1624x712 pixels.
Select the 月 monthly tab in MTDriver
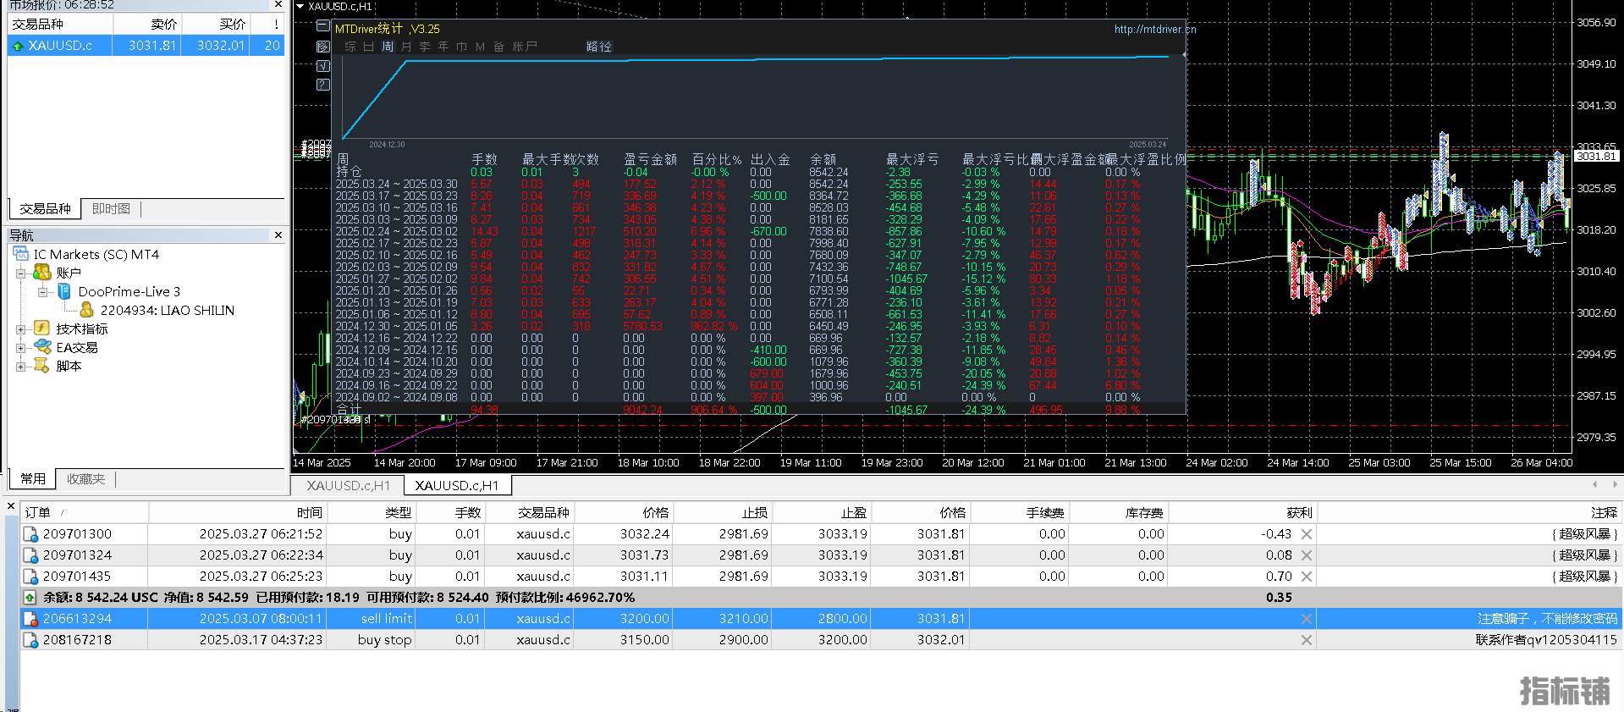[x=406, y=47]
